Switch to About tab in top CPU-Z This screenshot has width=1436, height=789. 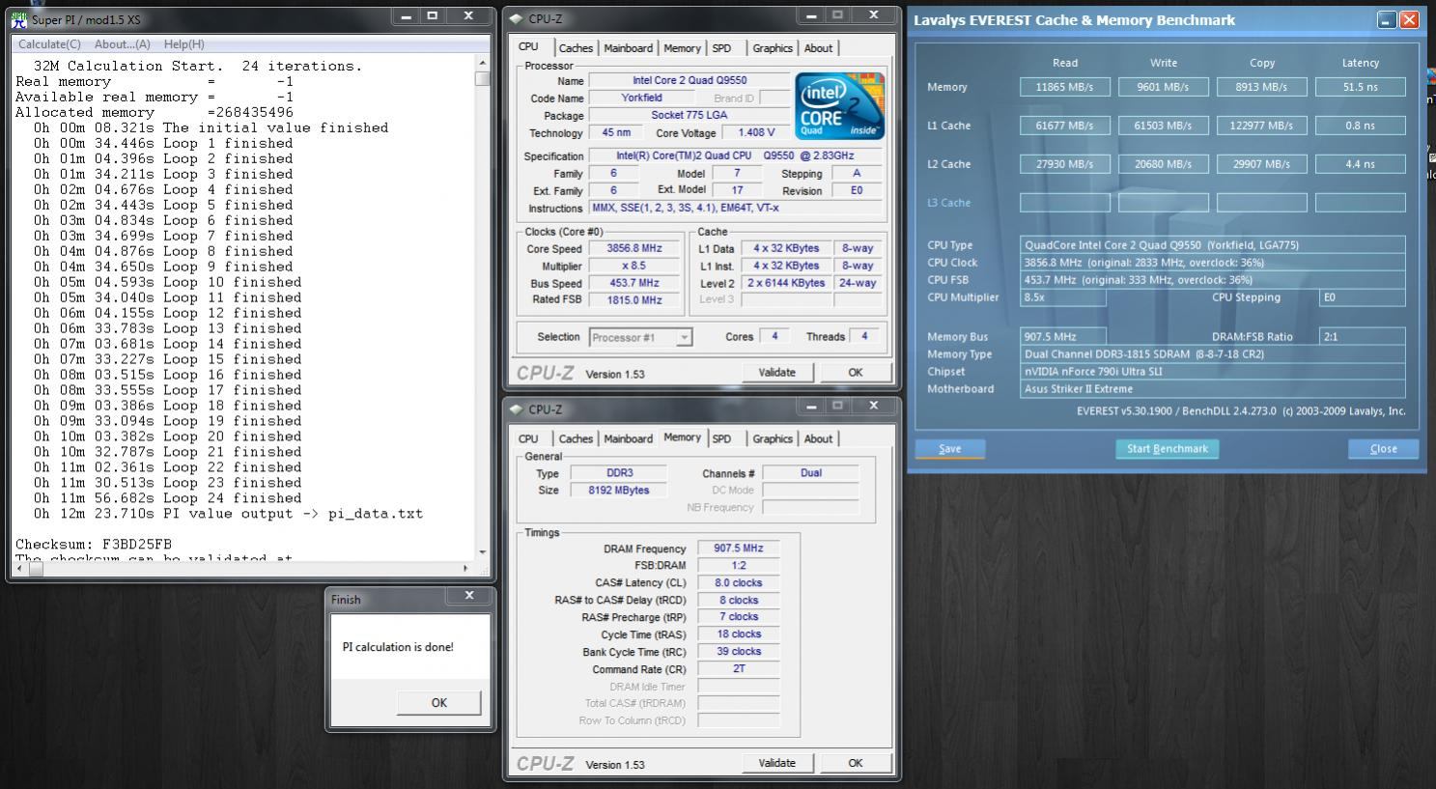pyautogui.click(x=818, y=48)
